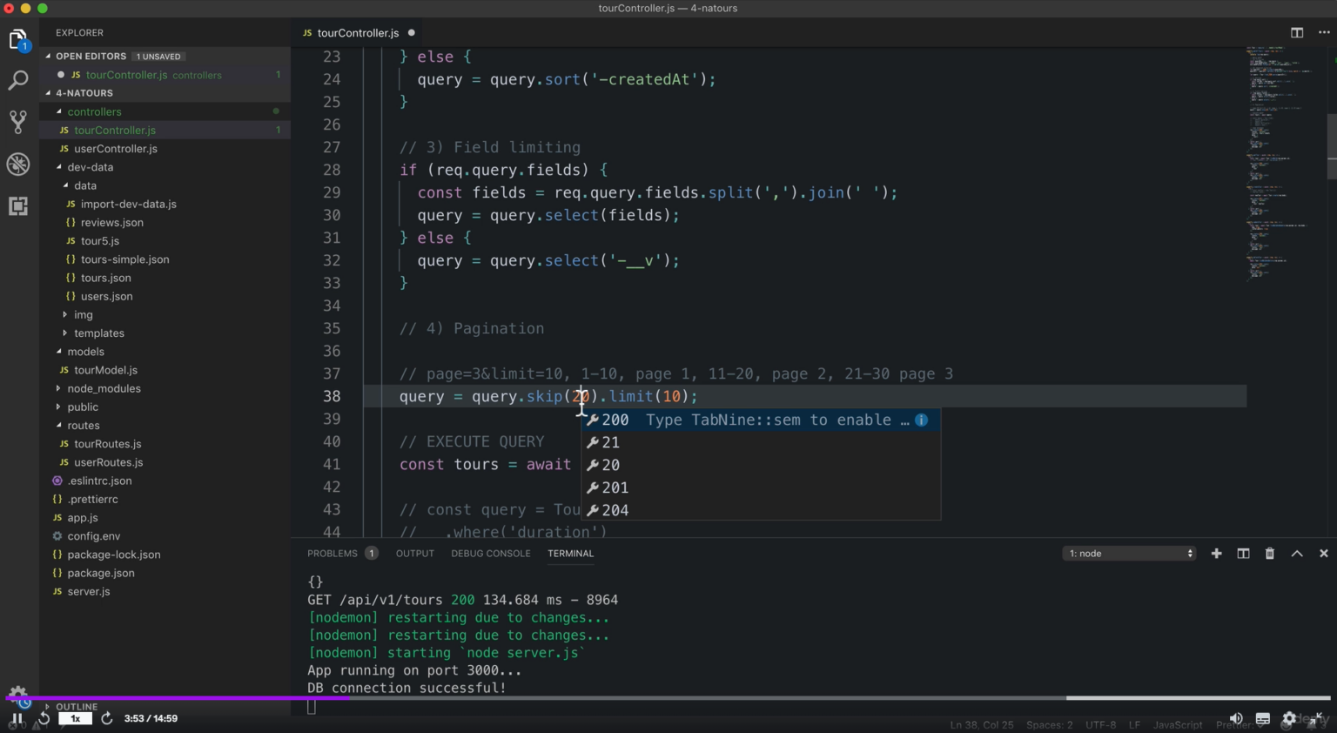Maximize terminal panel with the up chevron
The image size is (1337, 733).
point(1296,554)
